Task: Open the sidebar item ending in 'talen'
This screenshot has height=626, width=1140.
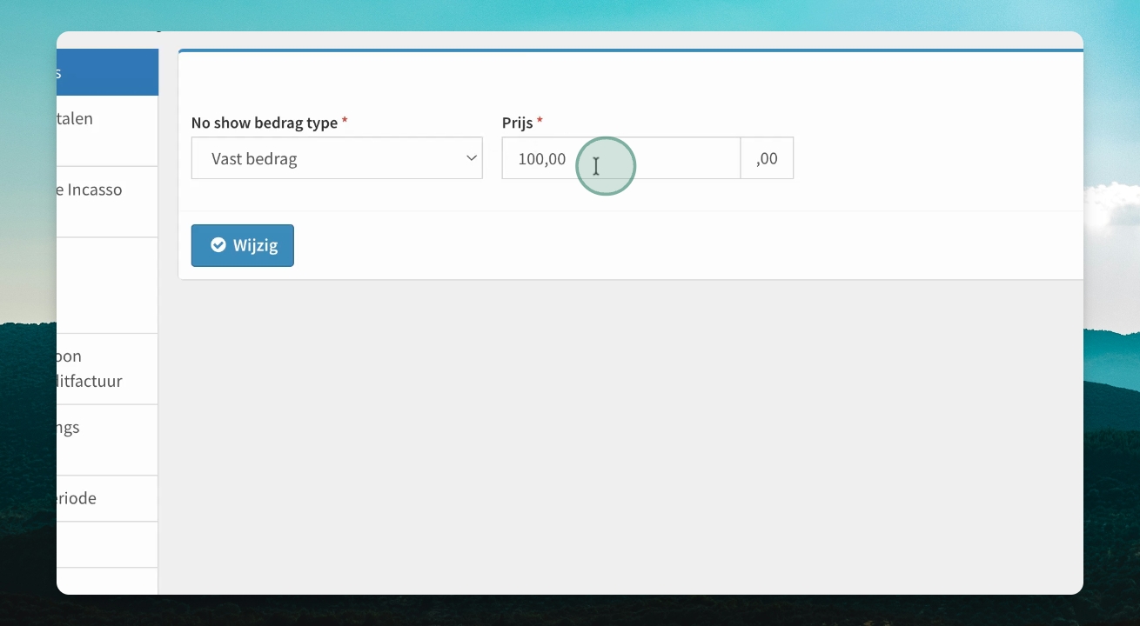Action: click(107, 131)
